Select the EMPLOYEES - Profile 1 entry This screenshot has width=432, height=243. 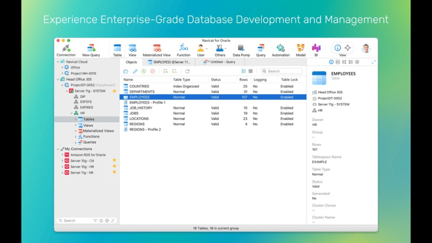pyautogui.click(x=213, y=102)
